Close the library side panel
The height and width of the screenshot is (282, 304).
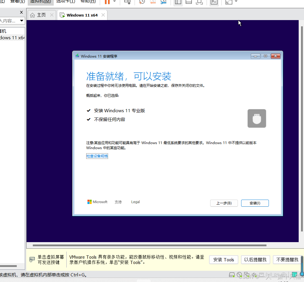[x=21, y=12]
